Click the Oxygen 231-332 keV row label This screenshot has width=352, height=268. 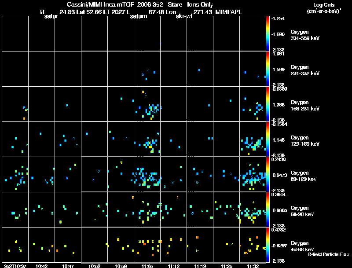point(305,70)
